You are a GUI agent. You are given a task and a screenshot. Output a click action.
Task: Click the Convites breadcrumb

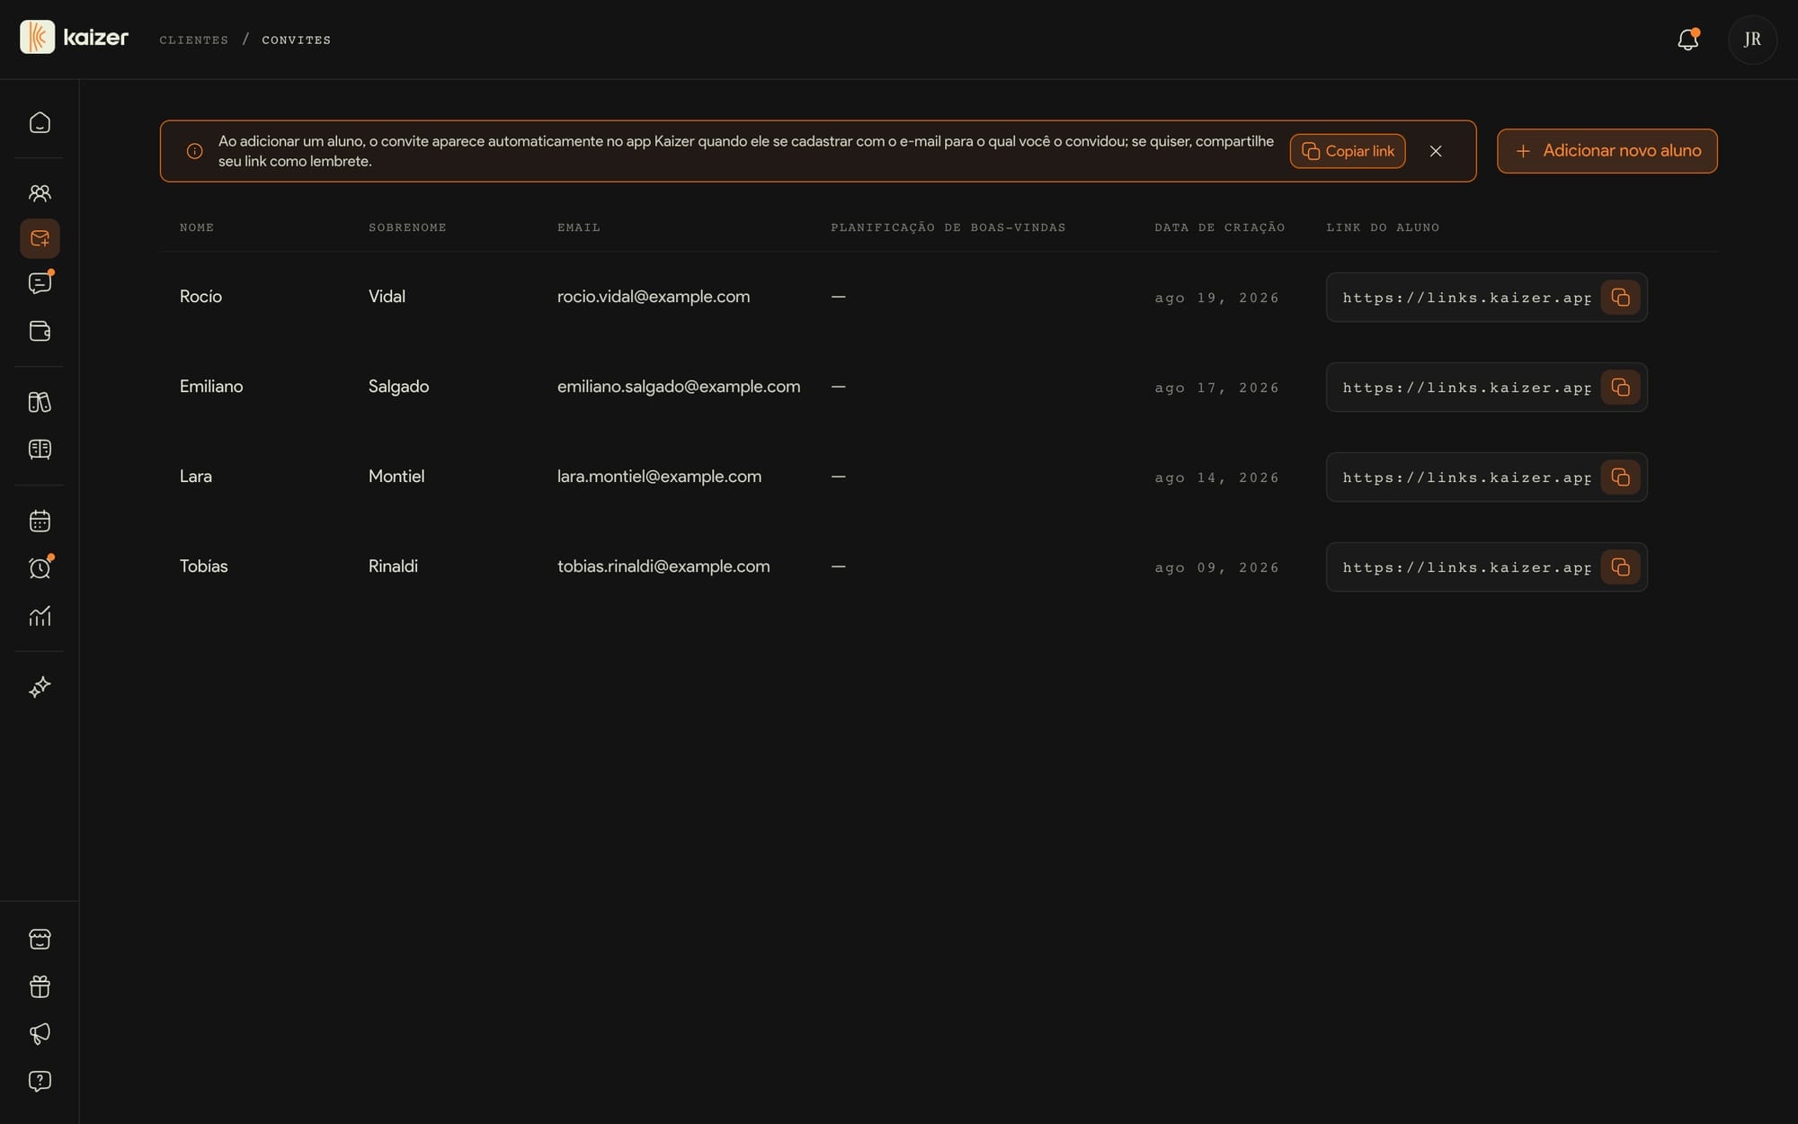297,40
